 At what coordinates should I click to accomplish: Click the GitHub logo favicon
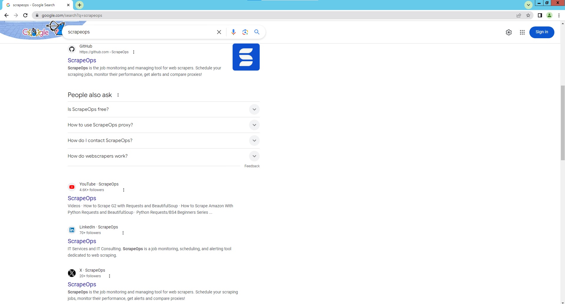72,49
